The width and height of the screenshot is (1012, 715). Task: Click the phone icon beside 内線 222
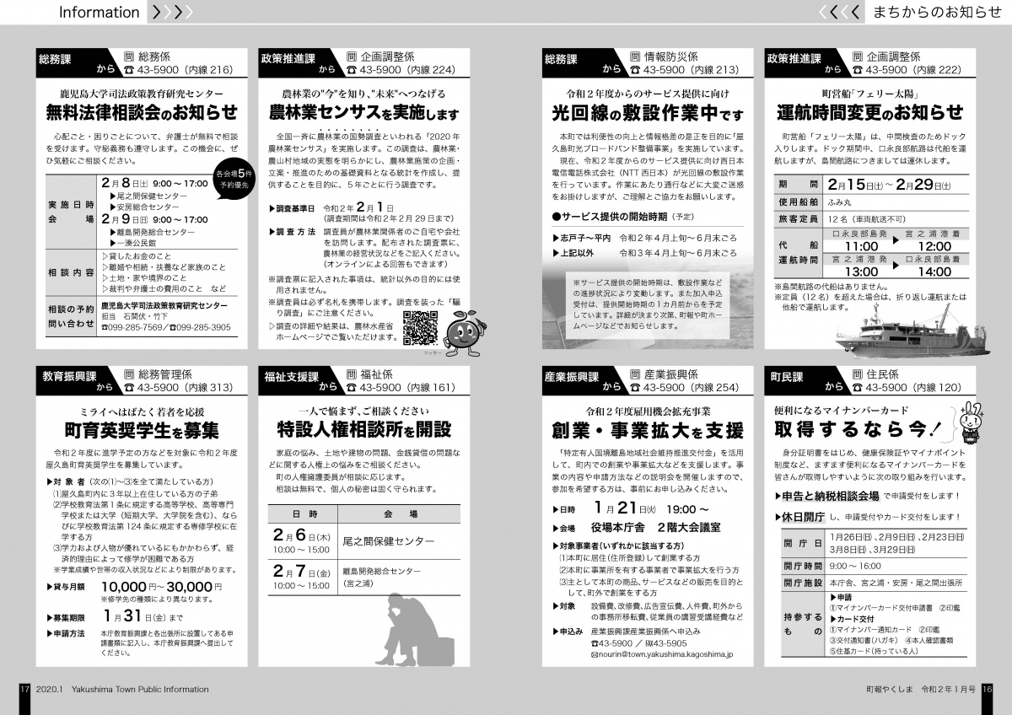coord(859,71)
